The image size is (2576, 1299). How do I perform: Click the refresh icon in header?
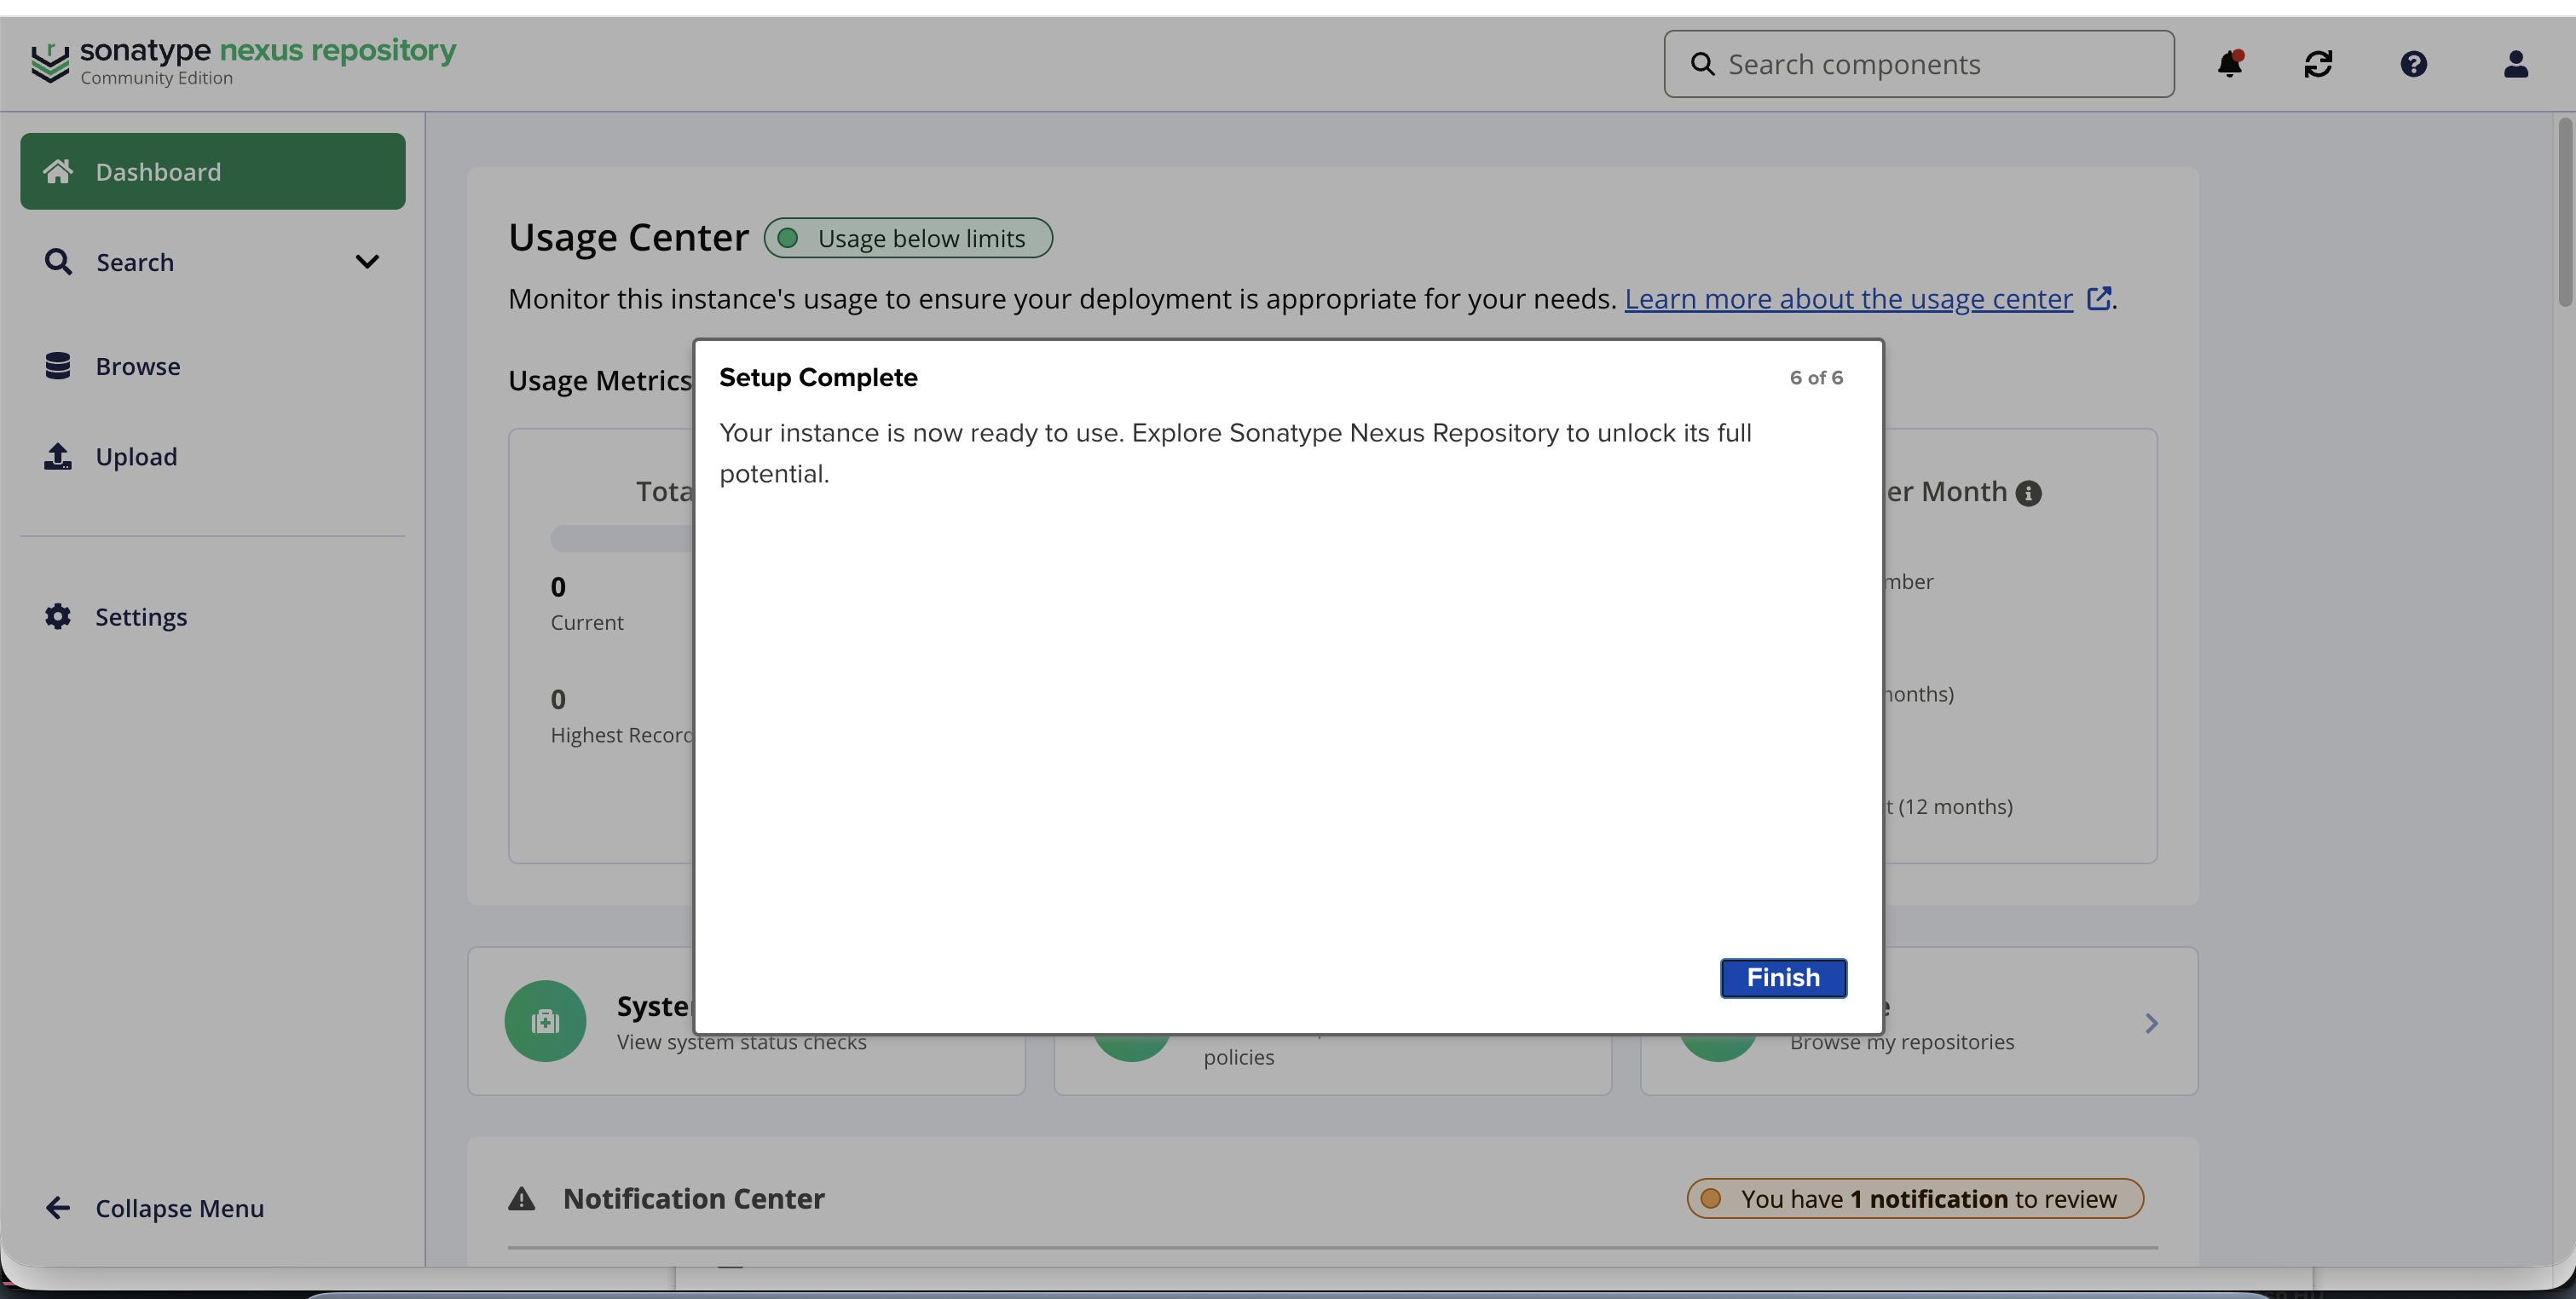2318,64
